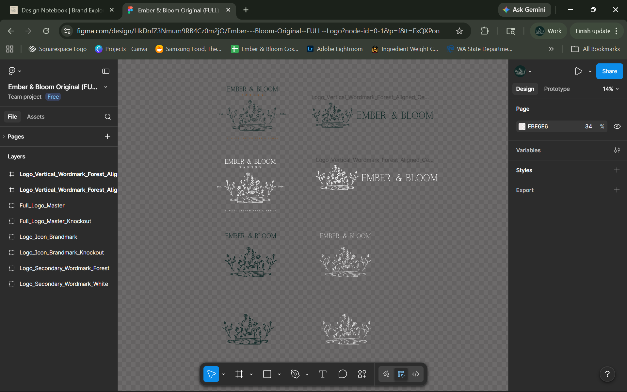Open the Actions tool in the toolbar
Viewport: 627px width, 392px height.
(x=362, y=374)
